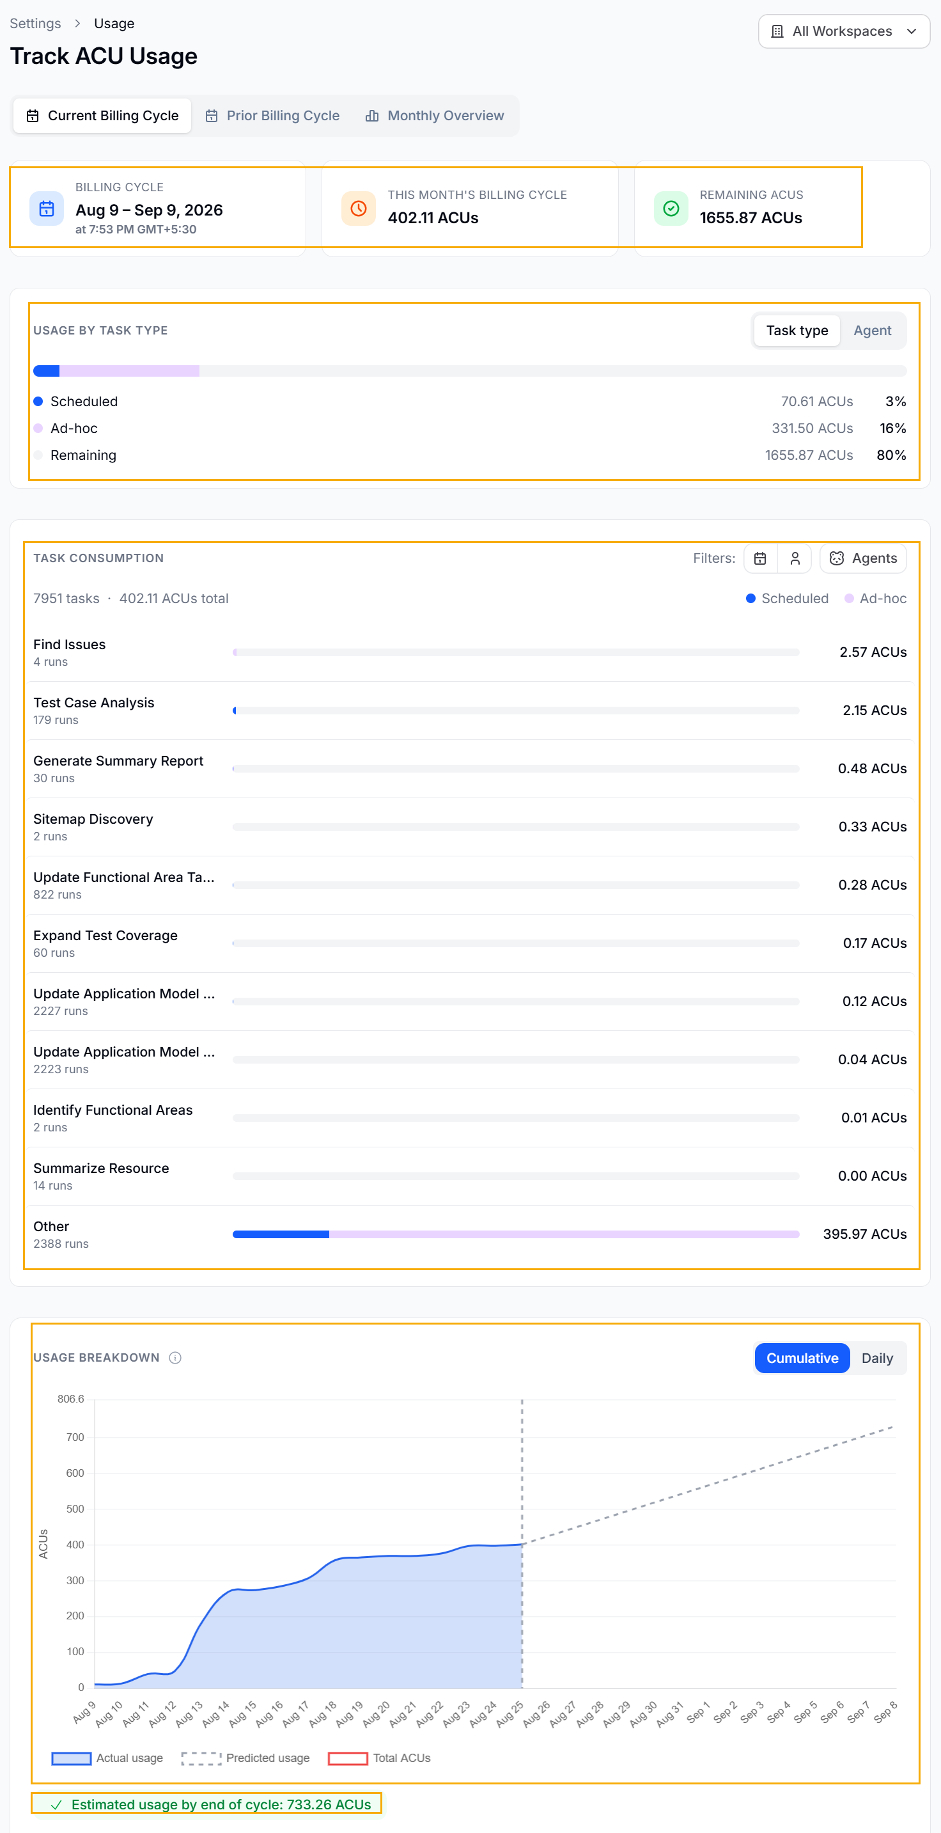Switch to the Current Billing Cycle tab
This screenshot has height=1833, width=941.
pos(102,115)
